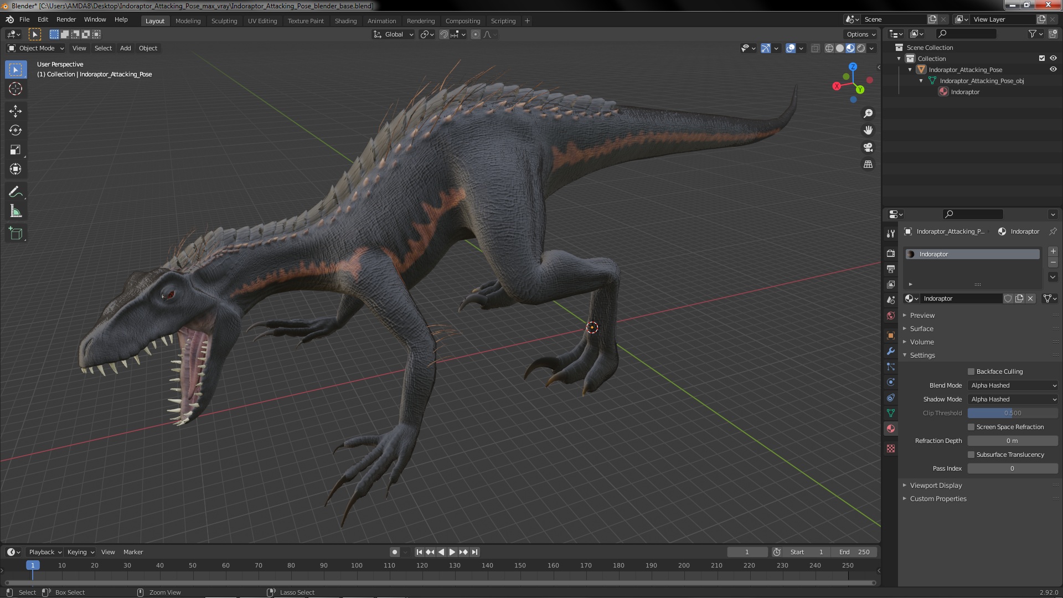Toggle X-ray mode
The image size is (1063, 598).
[815, 48]
